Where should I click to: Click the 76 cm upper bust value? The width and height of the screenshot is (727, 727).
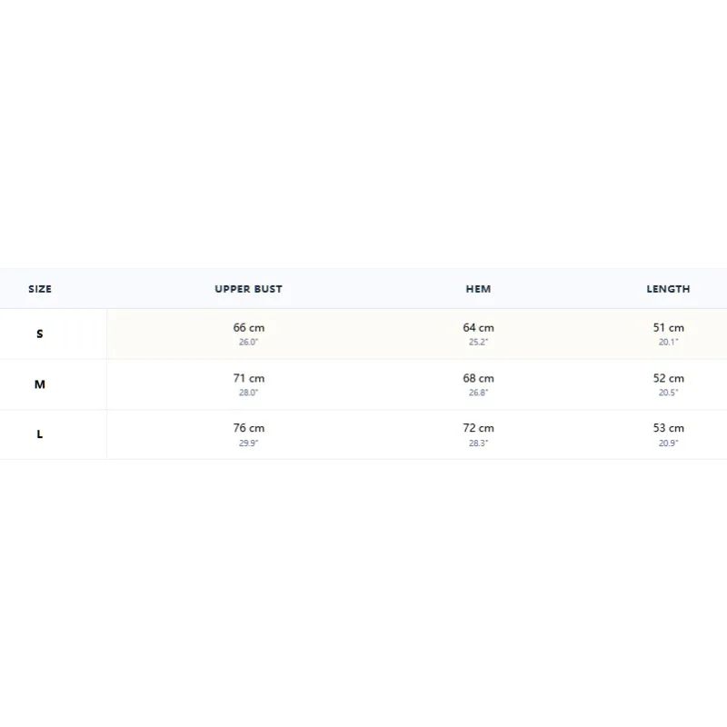click(248, 428)
